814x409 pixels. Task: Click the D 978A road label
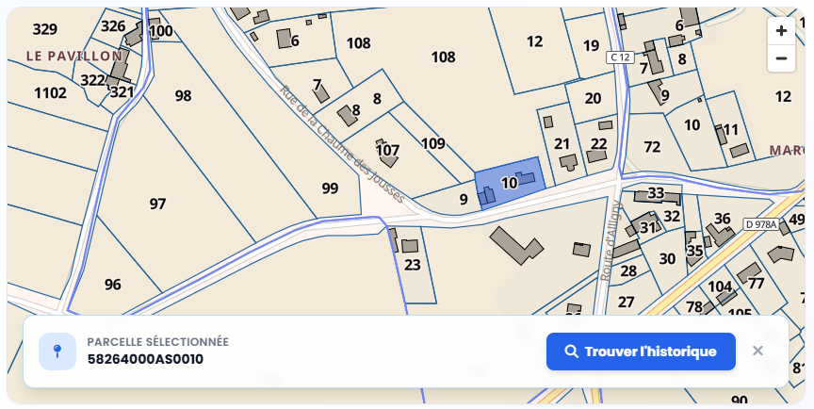tap(762, 224)
